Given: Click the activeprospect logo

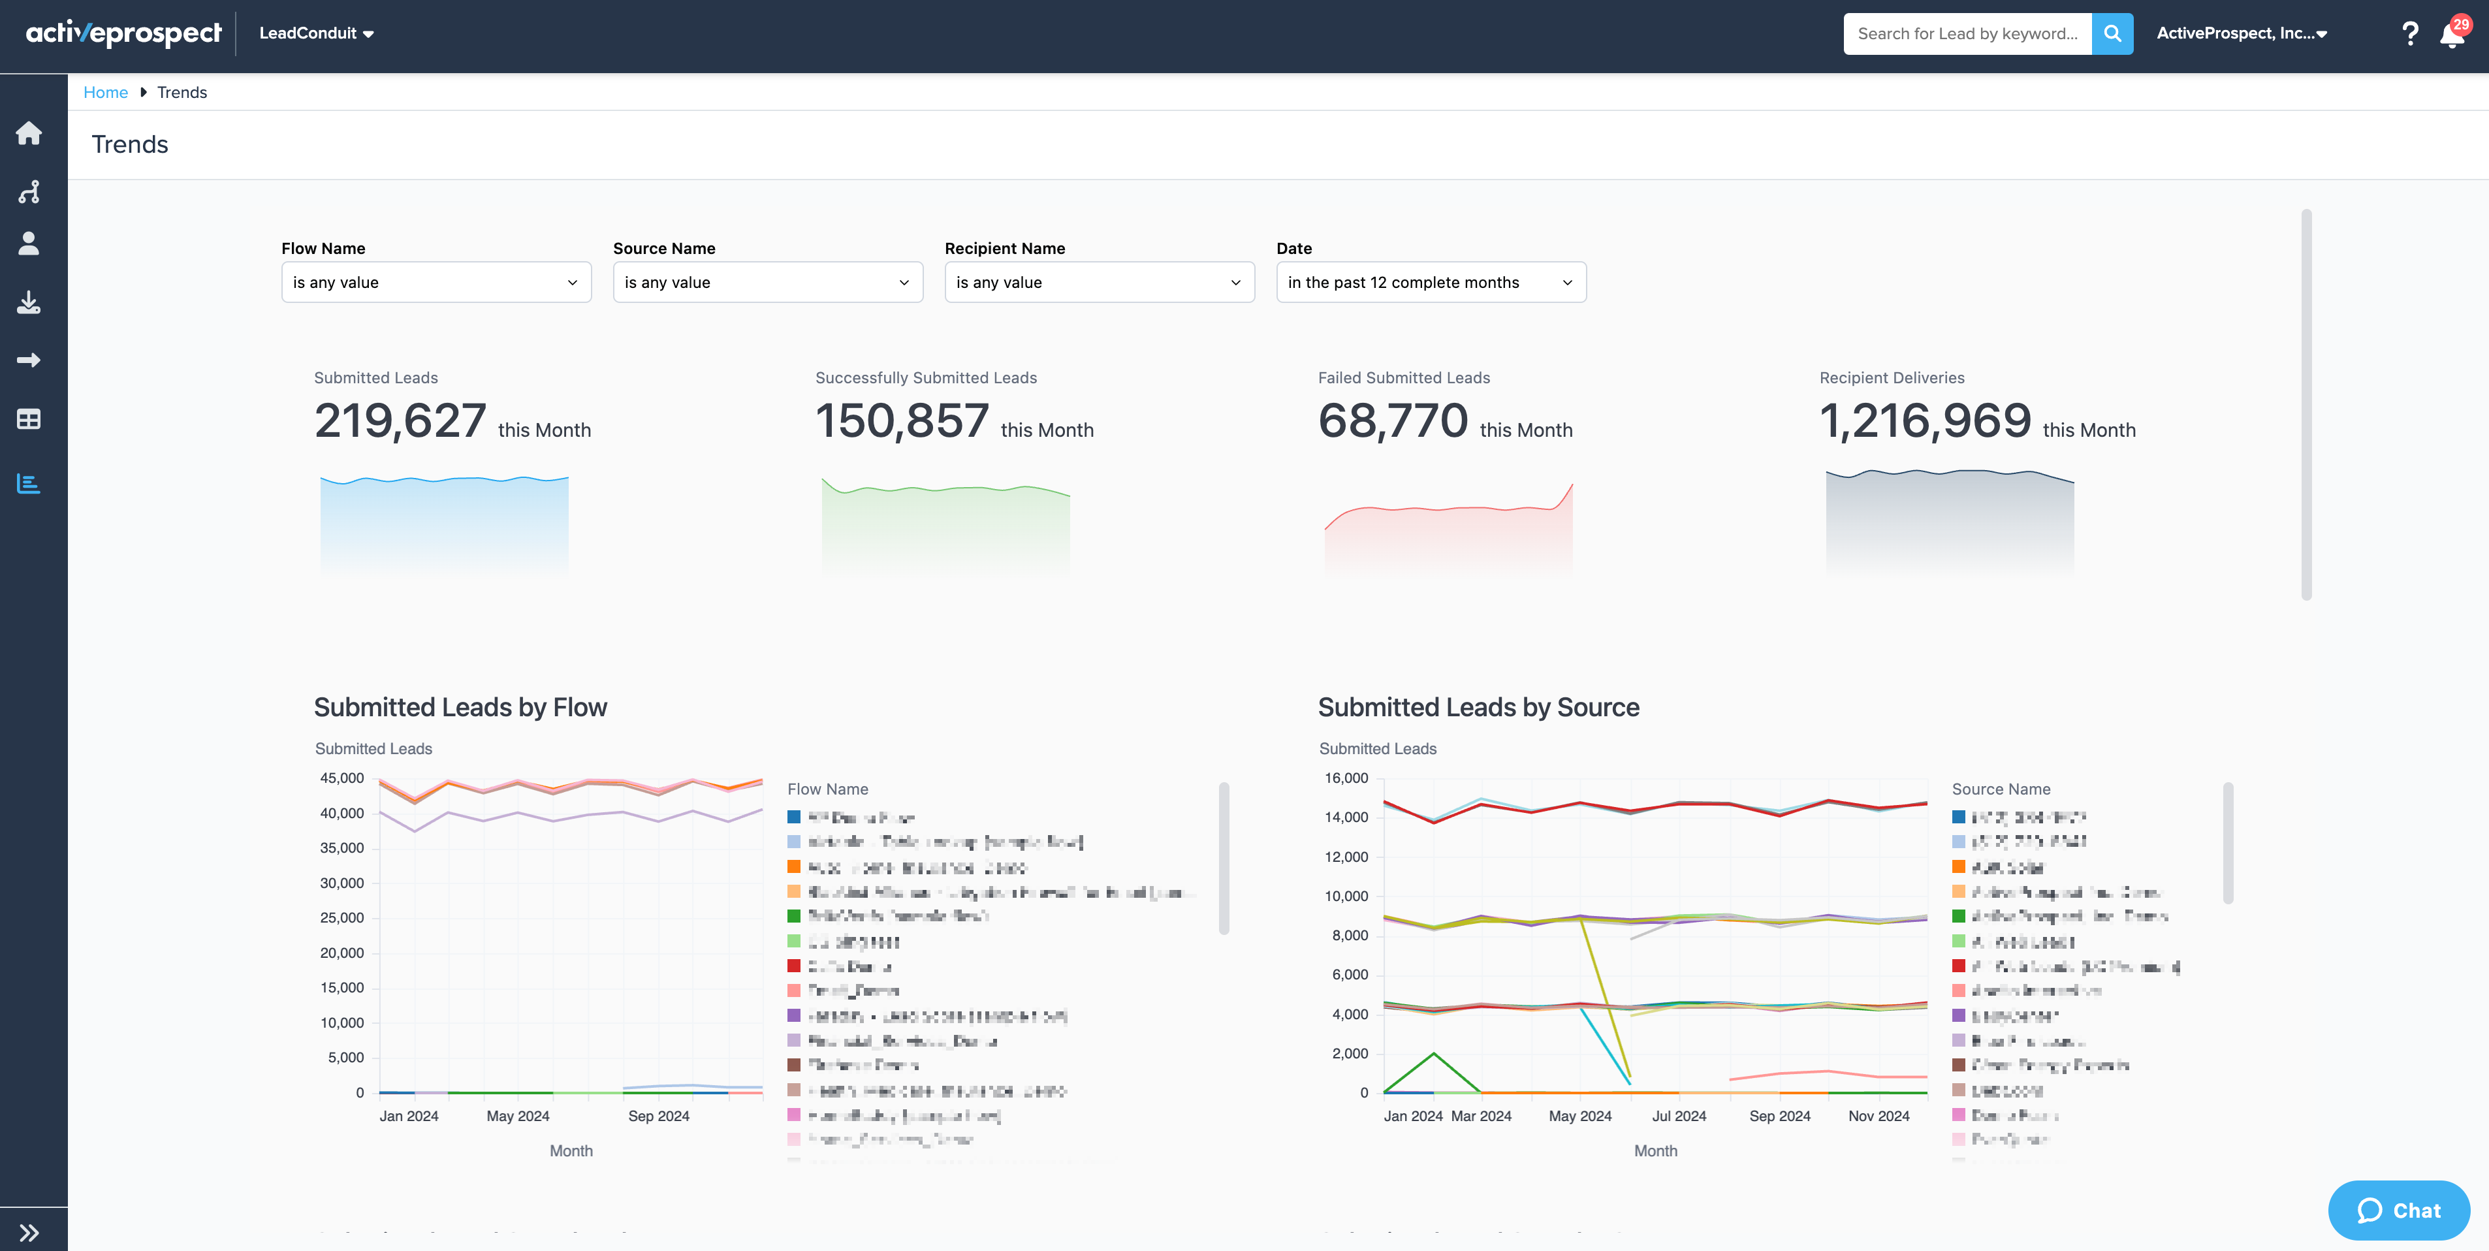Looking at the screenshot, I should (x=123, y=32).
